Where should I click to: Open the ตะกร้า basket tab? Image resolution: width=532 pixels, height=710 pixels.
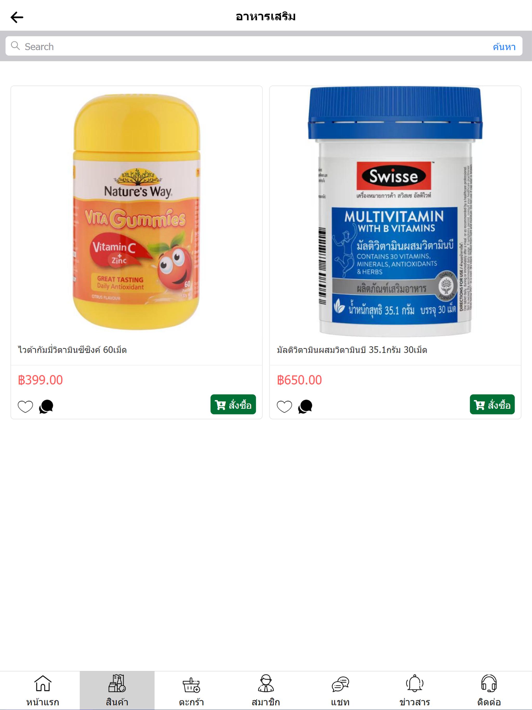point(191,691)
